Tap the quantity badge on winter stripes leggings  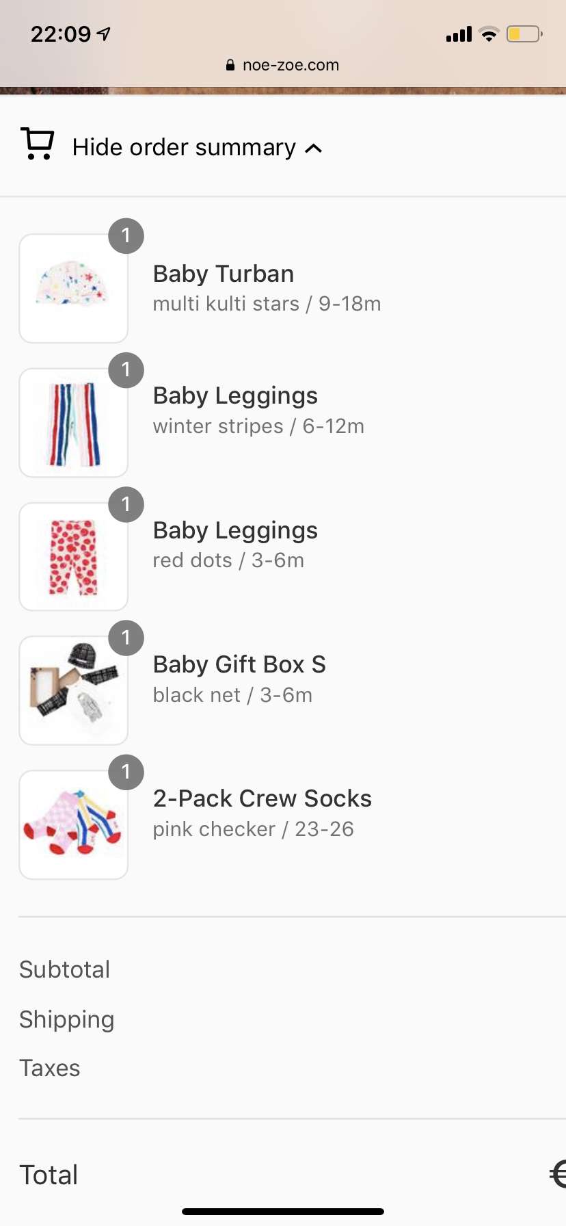[x=126, y=370]
